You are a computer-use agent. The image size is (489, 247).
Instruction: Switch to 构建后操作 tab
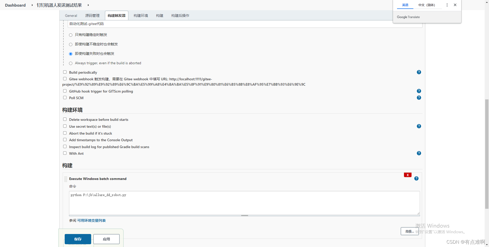pos(180,16)
